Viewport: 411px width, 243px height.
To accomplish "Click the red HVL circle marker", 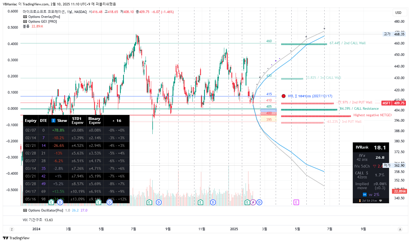I will [283, 96].
